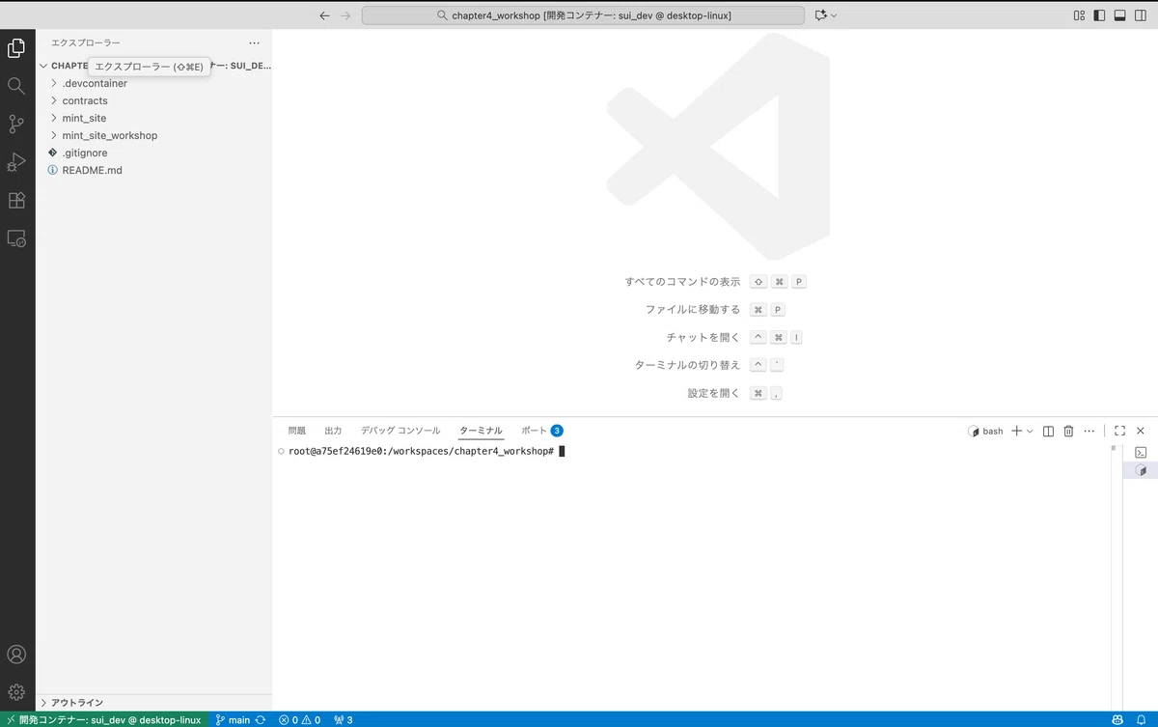Open notifications bell in status bar
The width and height of the screenshot is (1158, 727).
click(1142, 719)
